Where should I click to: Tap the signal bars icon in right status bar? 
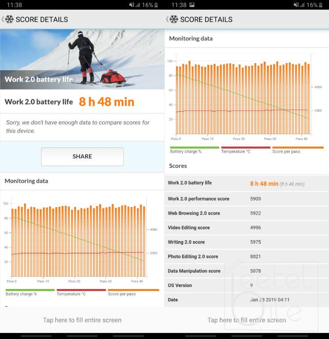pos(302,5)
